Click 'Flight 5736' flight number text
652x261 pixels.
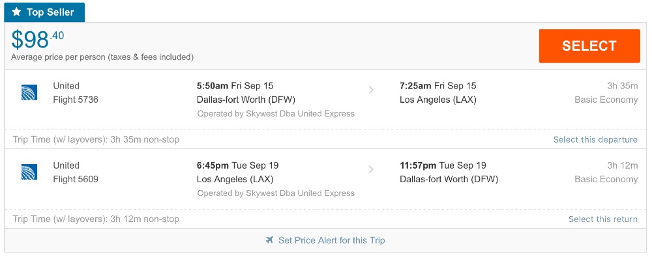pyautogui.click(x=76, y=100)
